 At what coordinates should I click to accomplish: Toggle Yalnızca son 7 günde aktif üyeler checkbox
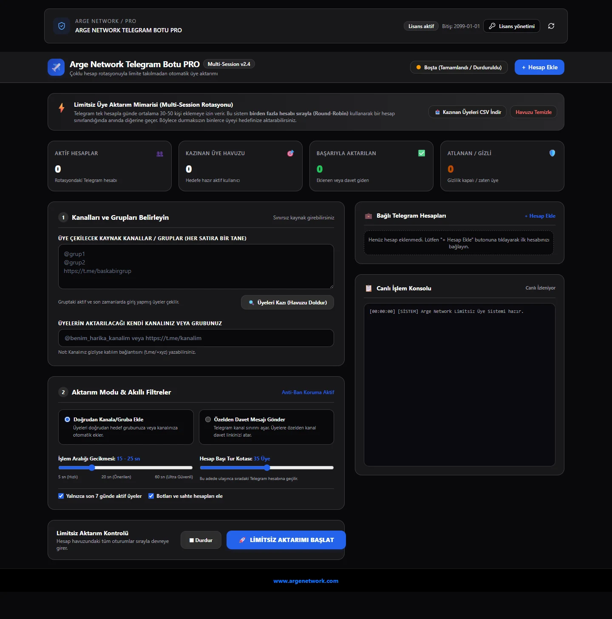point(61,496)
